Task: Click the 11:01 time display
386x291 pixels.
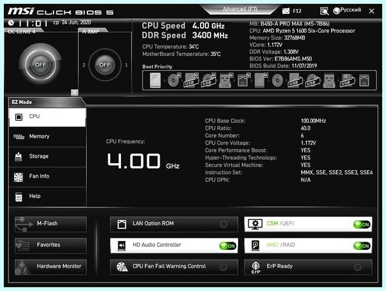Action: 33,23
